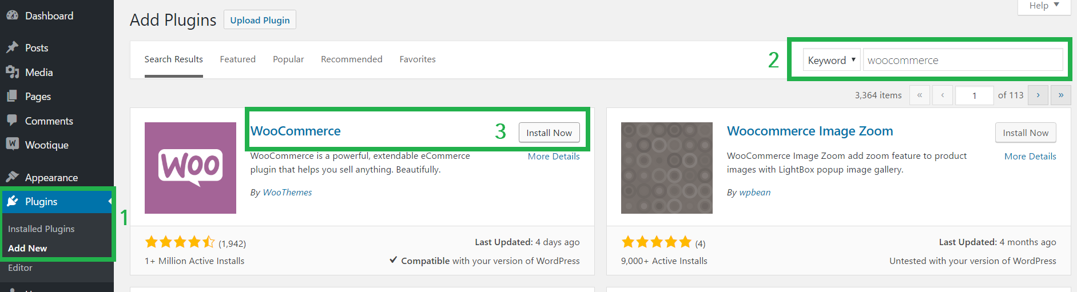
Task: Switch to the Search Results tab
Action: (x=173, y=59)
